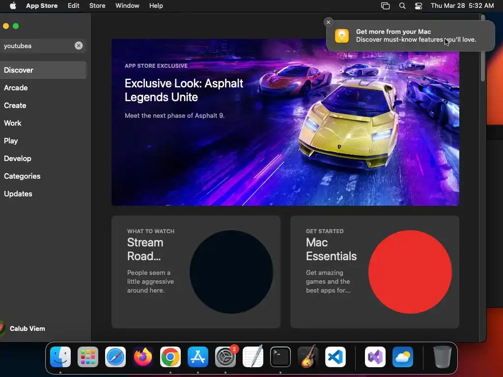
Task: Open the Asphalt Legends Unite feature banner
Action: [x=285, y=122]
